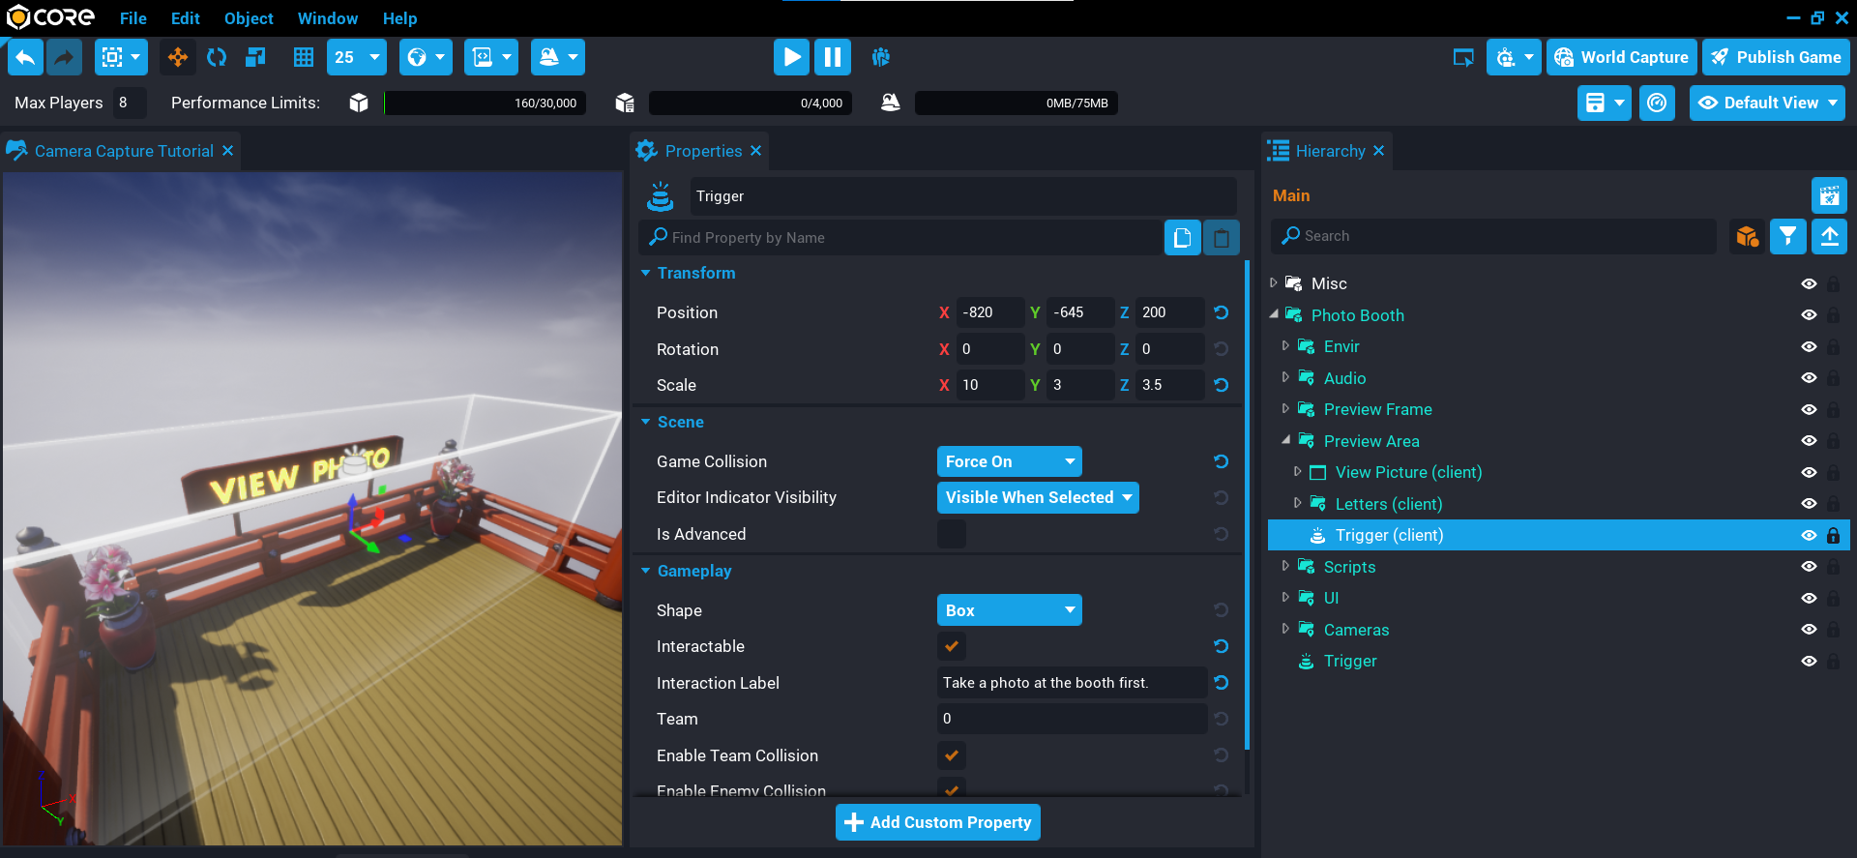Select the Move/translate tool icon
The image size is (1857, 858).
pos(178,57)
